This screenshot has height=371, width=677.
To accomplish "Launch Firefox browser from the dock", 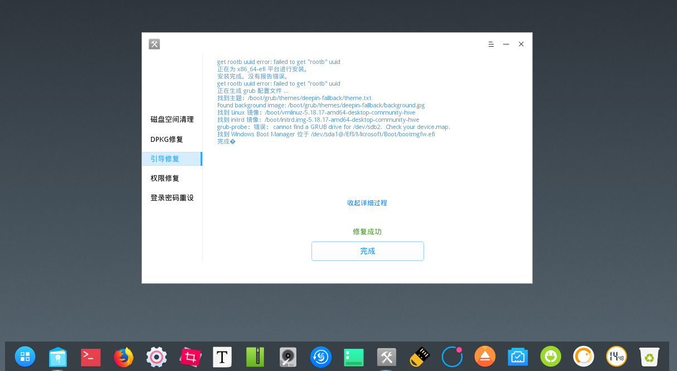I will [123, 357].
